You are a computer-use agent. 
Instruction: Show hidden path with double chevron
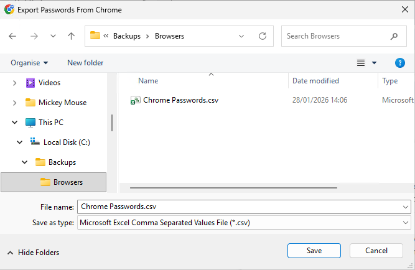[x=106, y=35]
